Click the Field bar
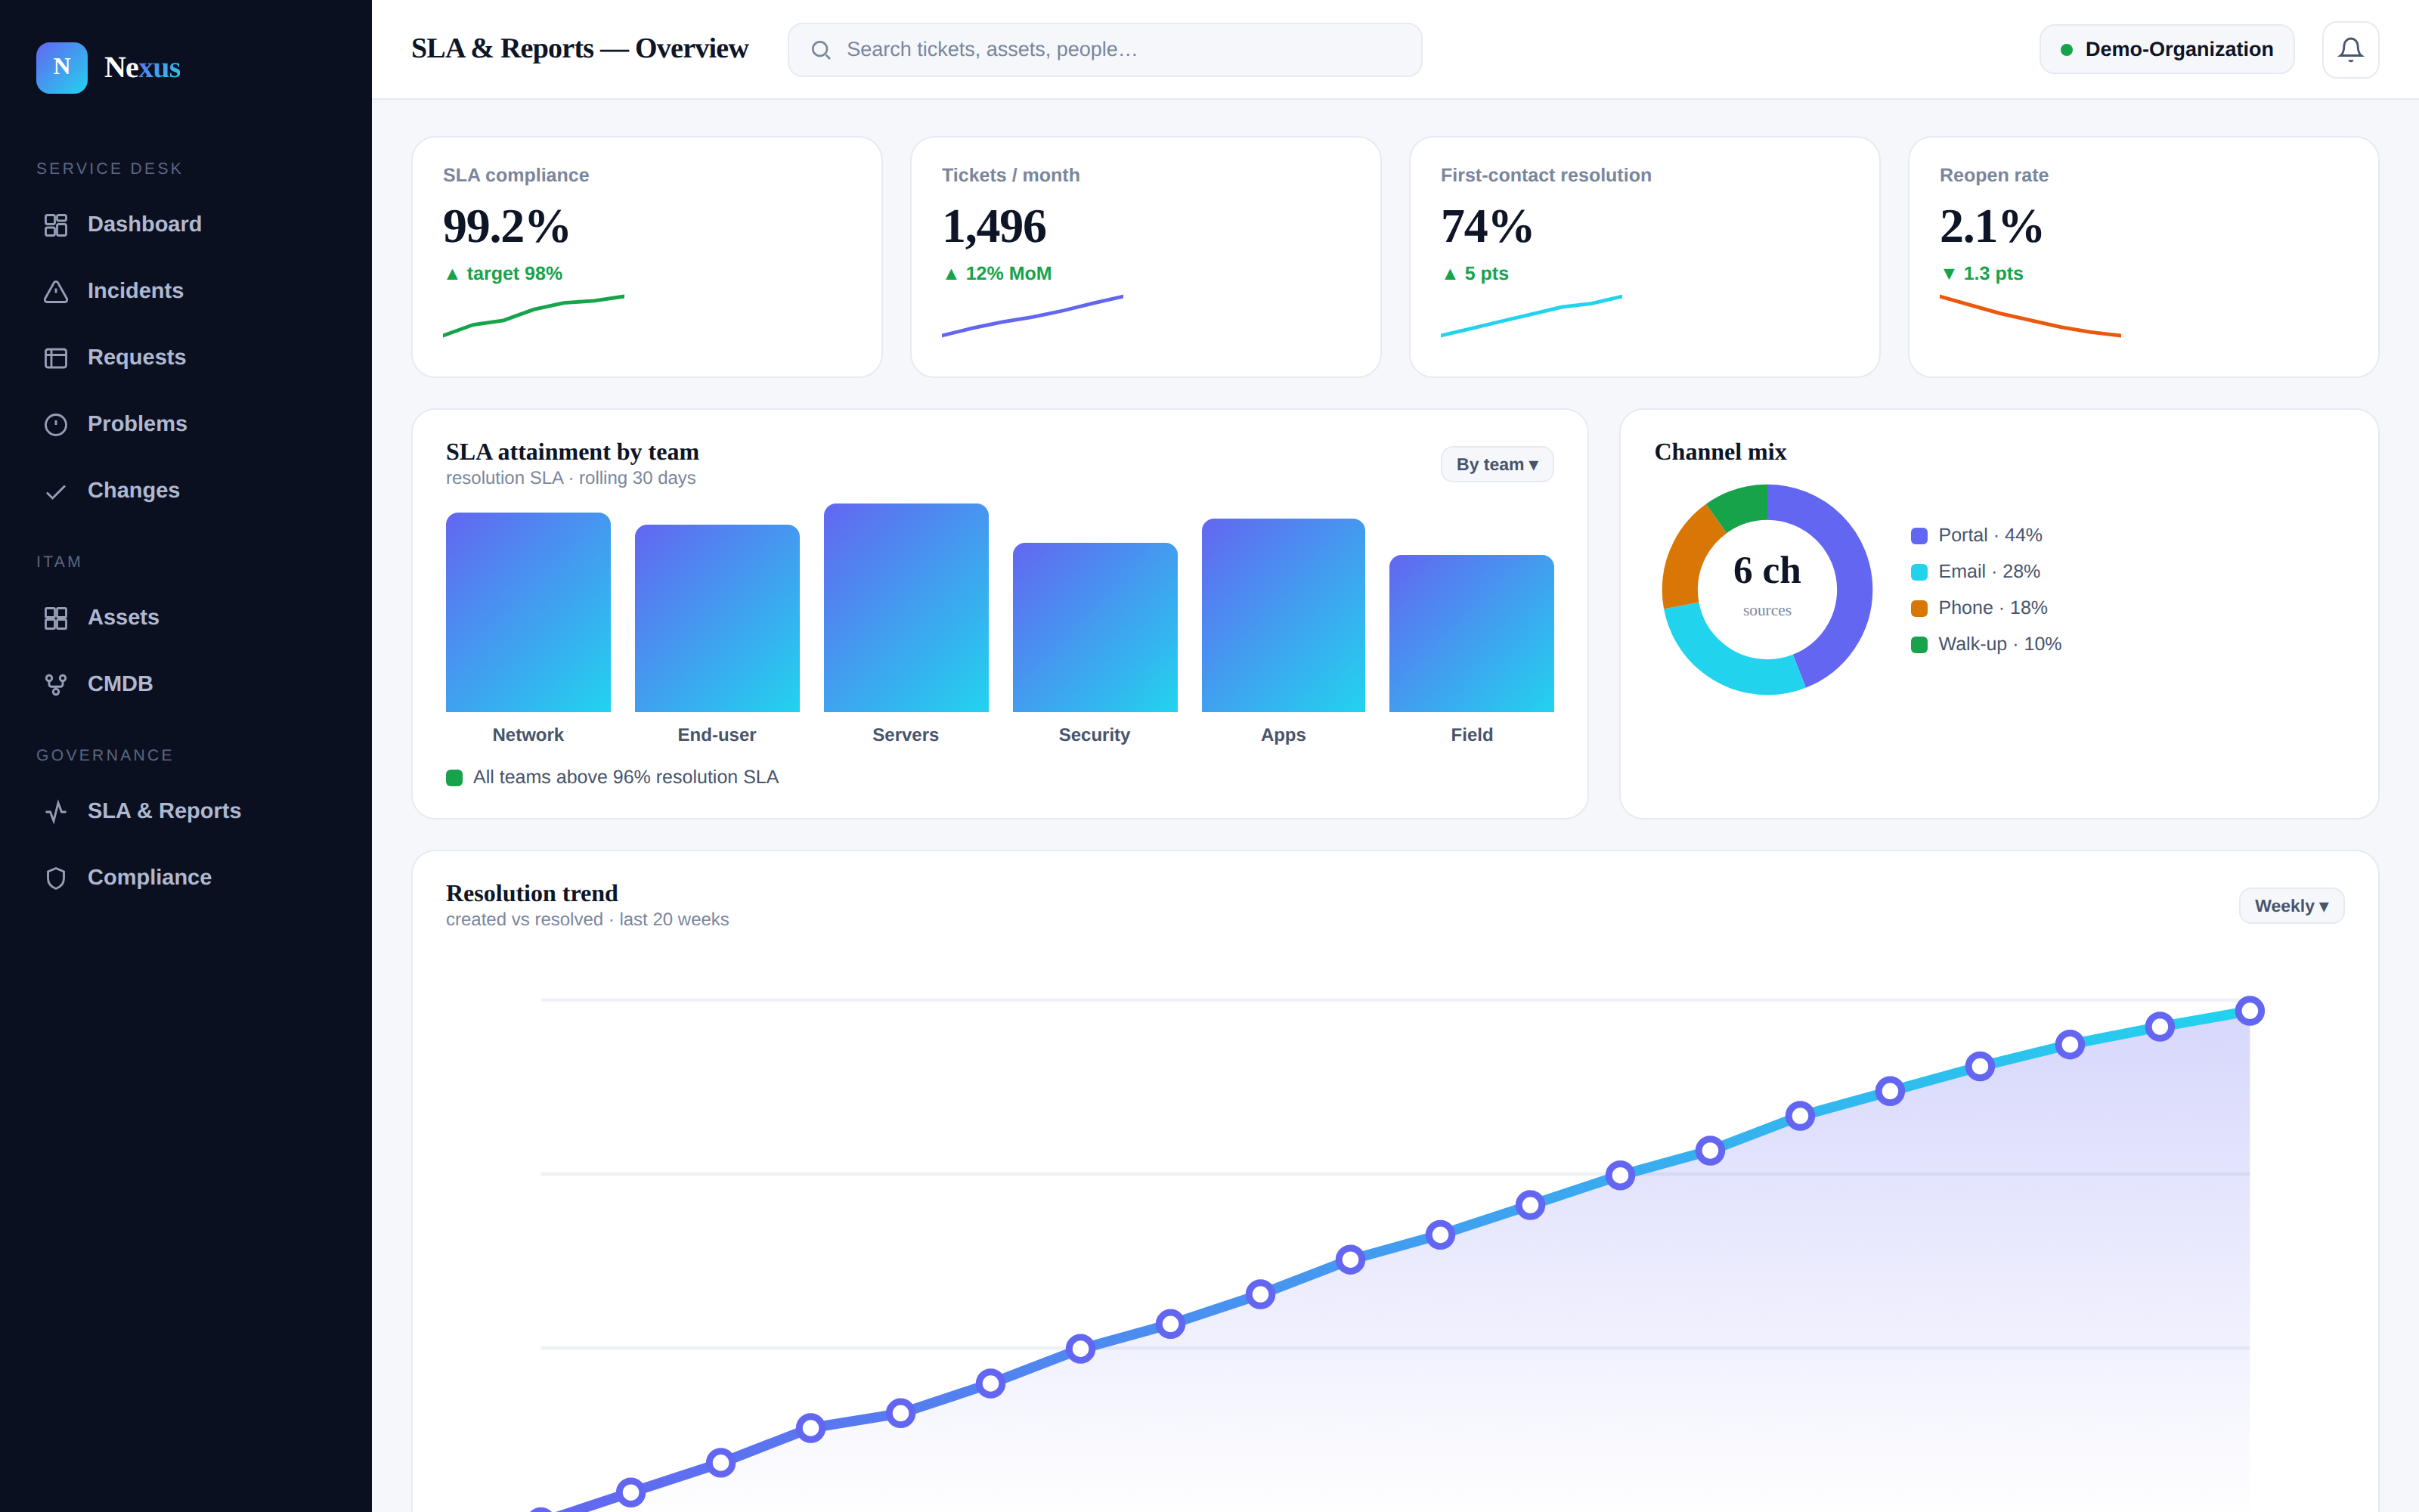 click(x=1471, y=633)
